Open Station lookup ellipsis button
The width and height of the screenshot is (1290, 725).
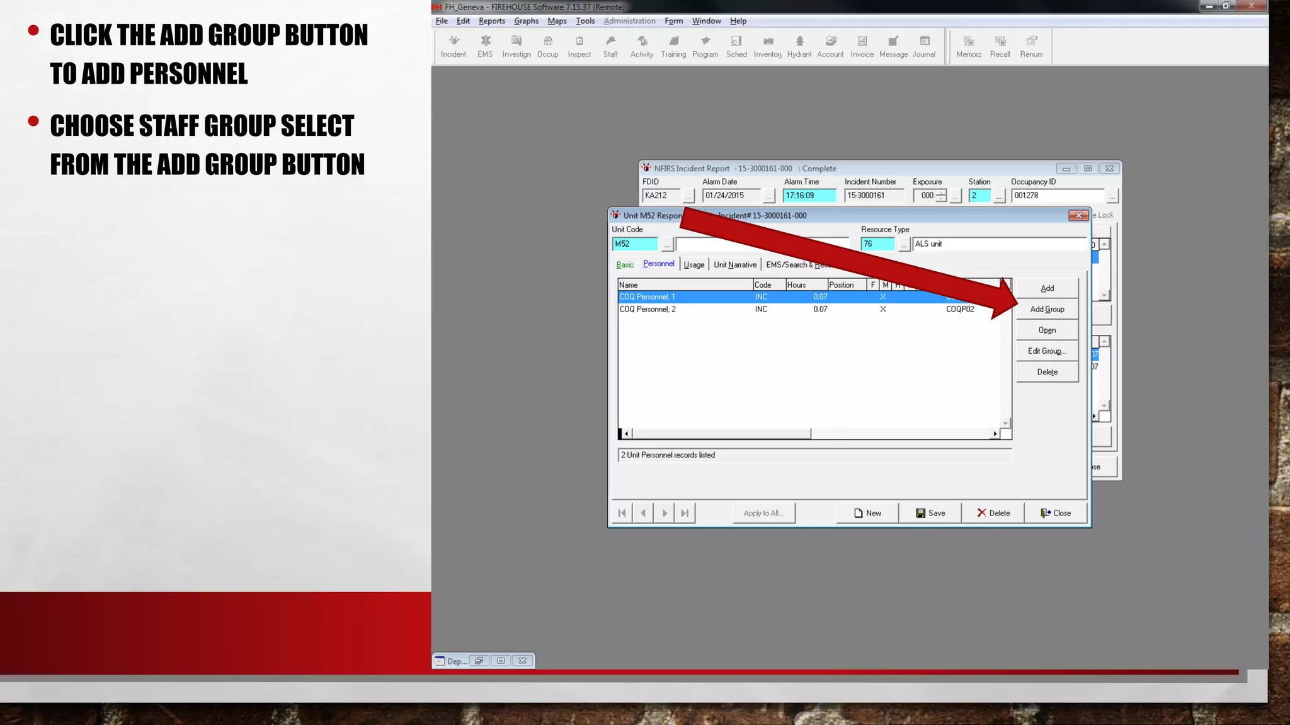[999, 196]
